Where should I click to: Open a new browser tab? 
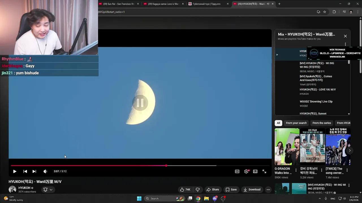(x=279, y=4)
